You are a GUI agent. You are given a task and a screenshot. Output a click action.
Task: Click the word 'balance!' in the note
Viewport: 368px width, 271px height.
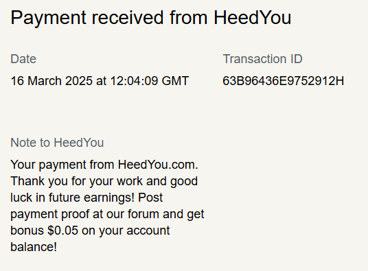coord(34,247)
